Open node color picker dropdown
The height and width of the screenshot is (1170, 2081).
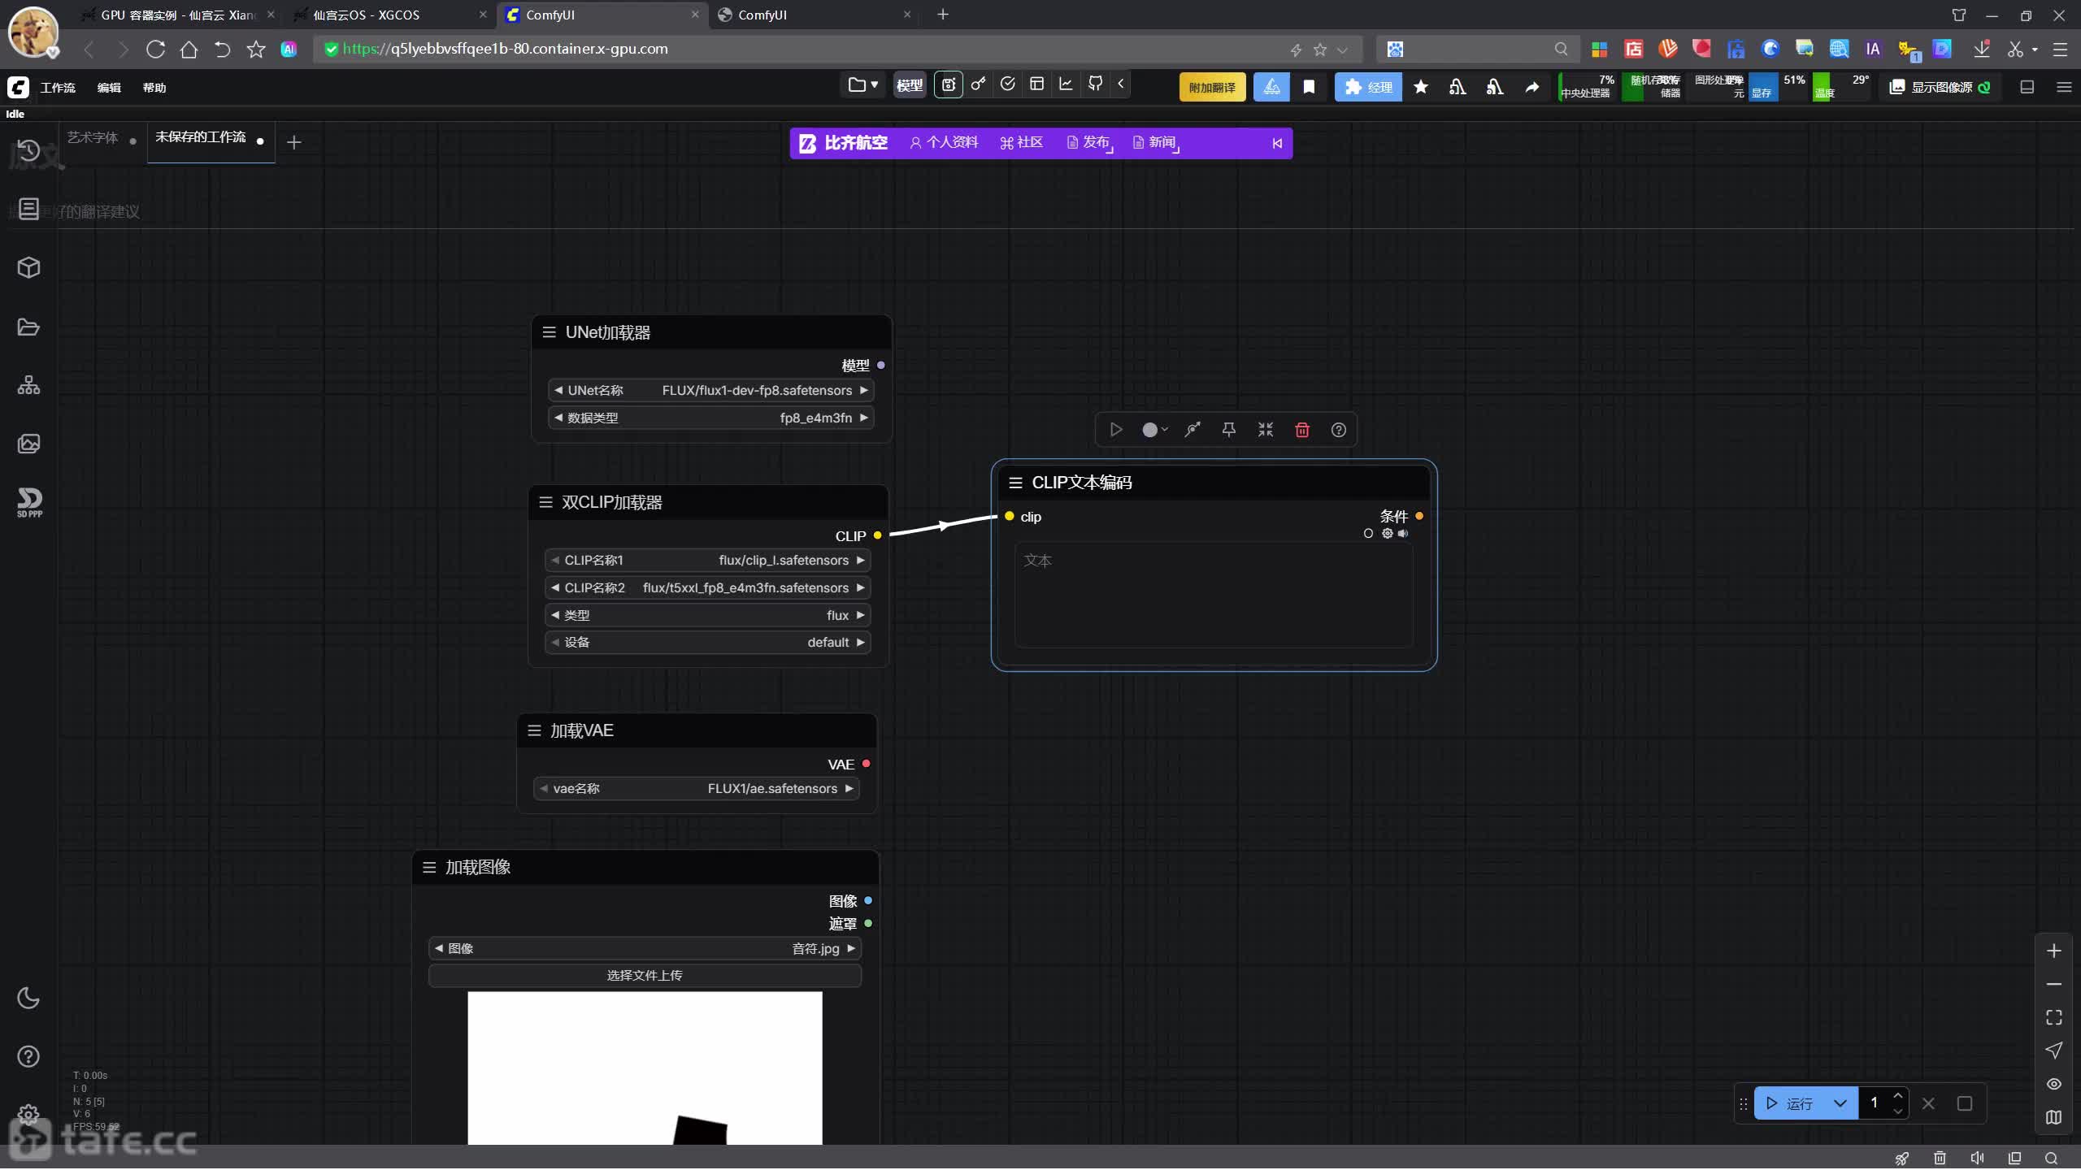(x=1155, y=430)
